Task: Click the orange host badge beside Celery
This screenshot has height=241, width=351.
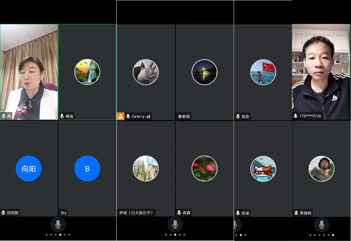Action: (121, 116)
